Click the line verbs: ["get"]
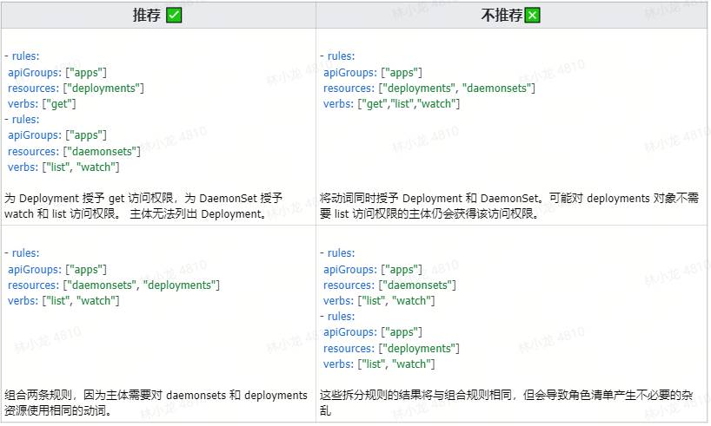Screen dimensions: 711x426 coord(42,104)
